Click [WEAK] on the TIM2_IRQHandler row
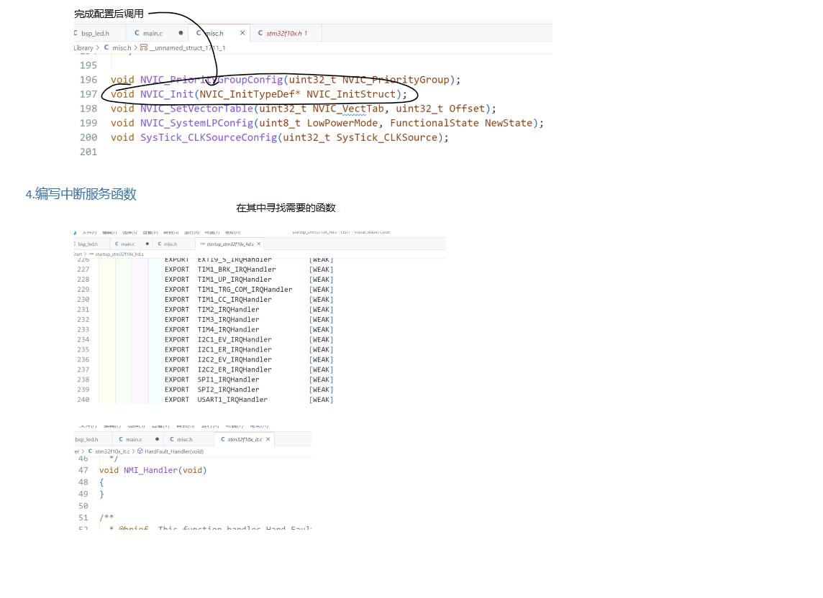823x598 pixels. 322,310
